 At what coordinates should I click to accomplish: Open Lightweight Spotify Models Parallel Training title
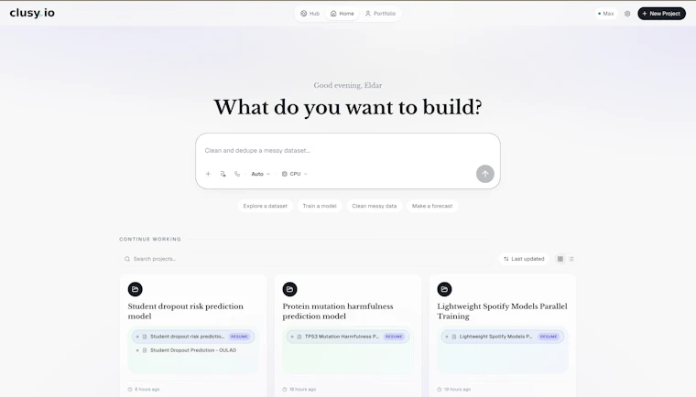(502, 311)
